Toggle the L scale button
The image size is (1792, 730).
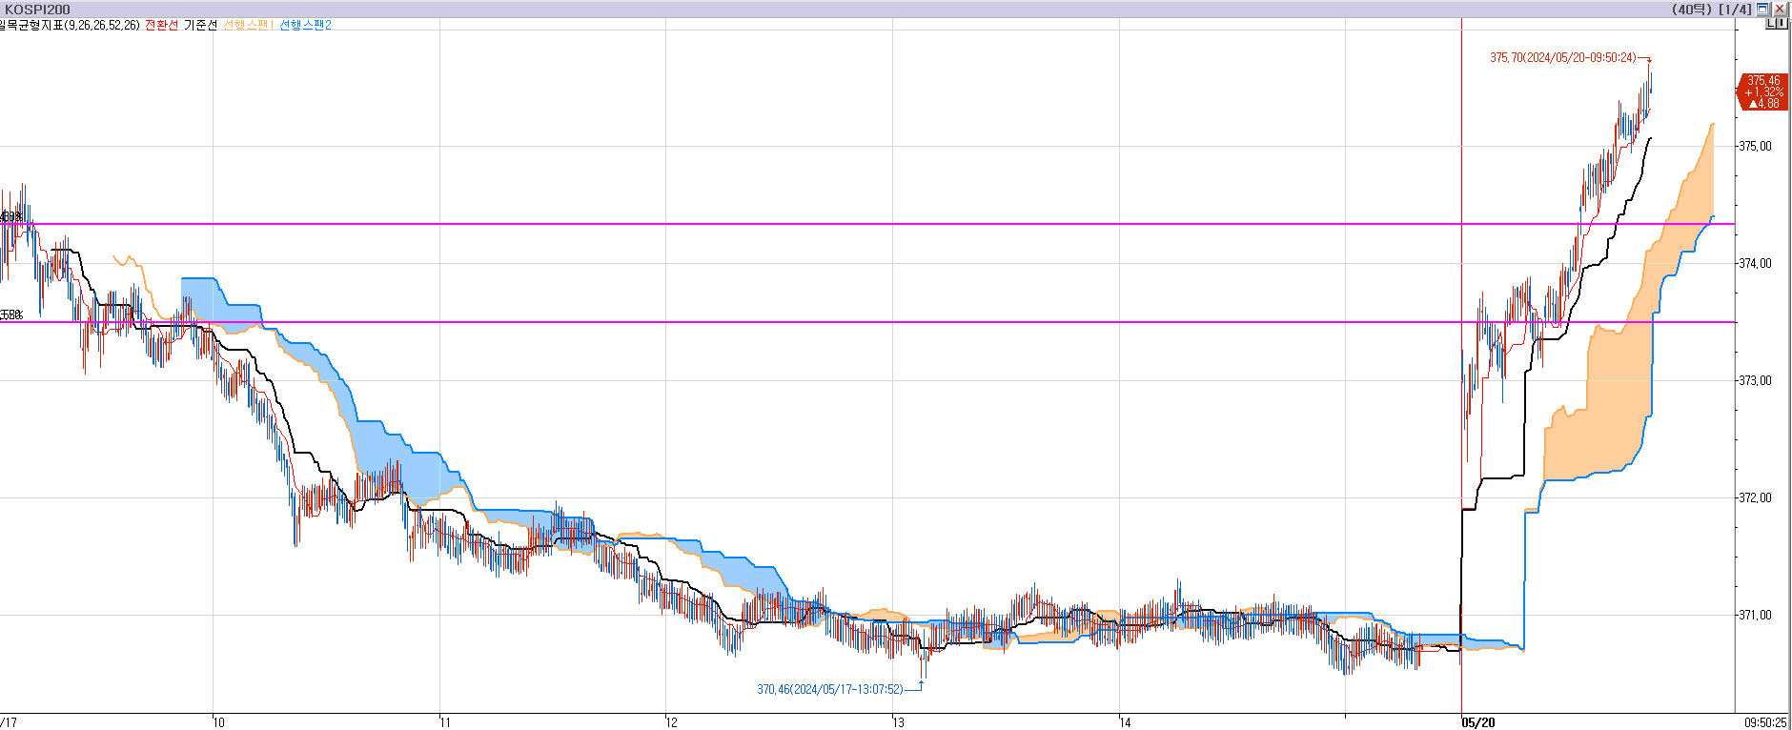coord(1771,23)
